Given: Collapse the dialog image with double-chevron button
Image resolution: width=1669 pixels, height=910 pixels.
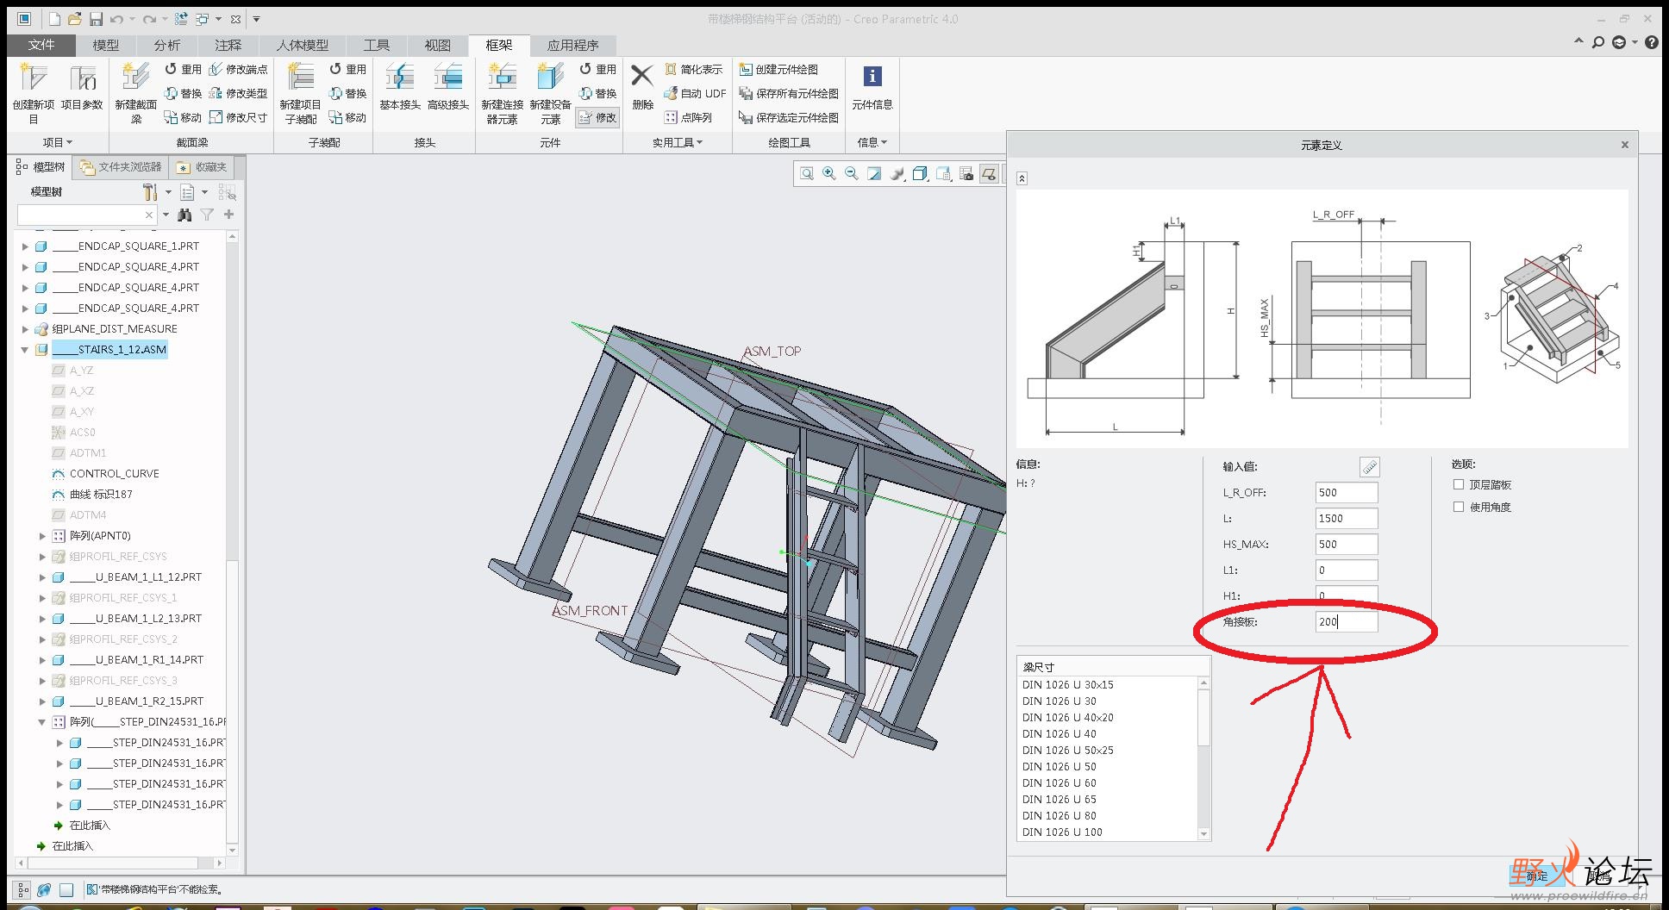Looking at the screenshot, I should click(1022, 178).
